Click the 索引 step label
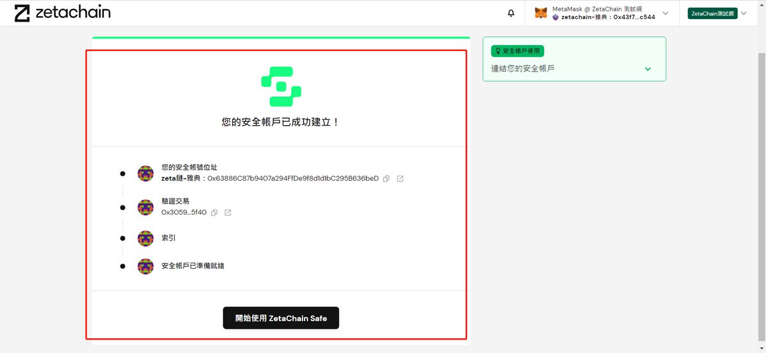The height and width of the screenshot is (353, 766). [x=169, y=238]
